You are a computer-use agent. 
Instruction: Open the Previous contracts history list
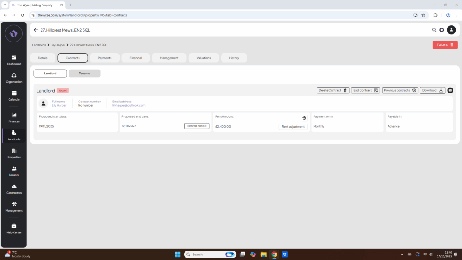(x=400, y=90)
